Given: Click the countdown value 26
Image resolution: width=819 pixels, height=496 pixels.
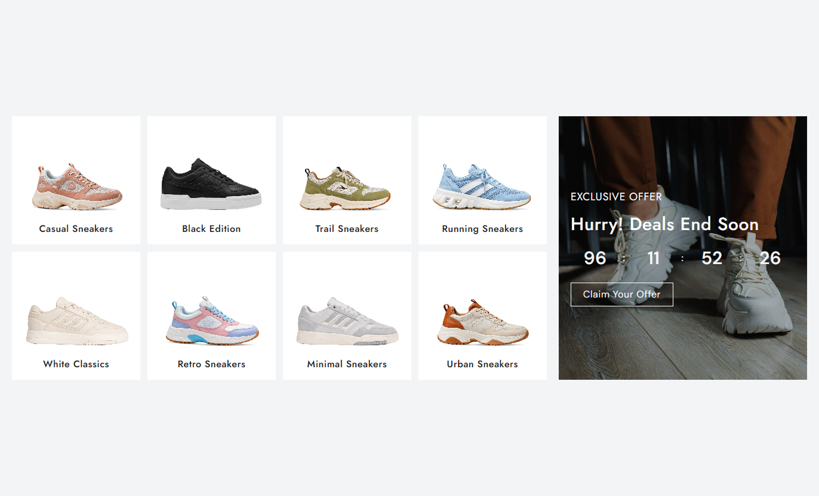Looking at the screenshot, I should (770, 258).
